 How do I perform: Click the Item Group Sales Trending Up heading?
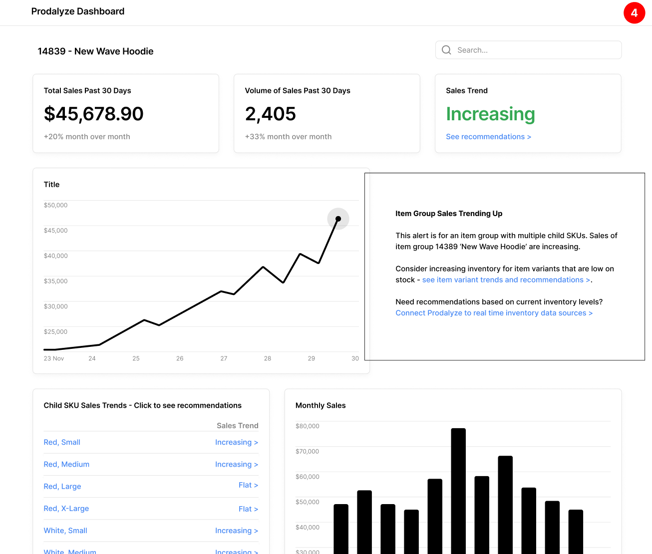[449, 214]
